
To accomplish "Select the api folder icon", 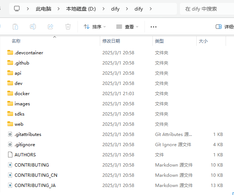I will pyautogui.click(x=10, y=73).
